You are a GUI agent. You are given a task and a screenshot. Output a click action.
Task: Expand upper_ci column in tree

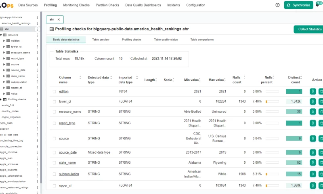(4, 88)
